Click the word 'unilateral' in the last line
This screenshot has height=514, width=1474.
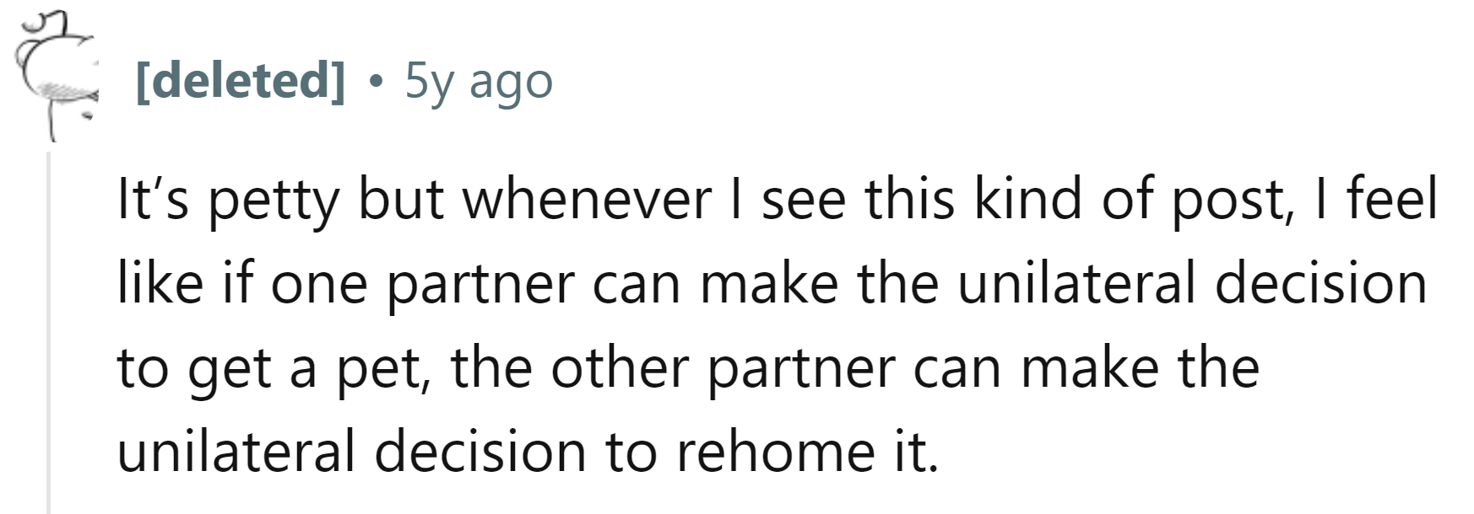point(236,451)
